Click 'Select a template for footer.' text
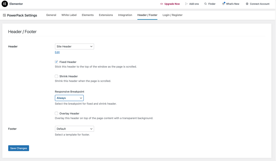276x161 pixels. (x=72, y=135)
